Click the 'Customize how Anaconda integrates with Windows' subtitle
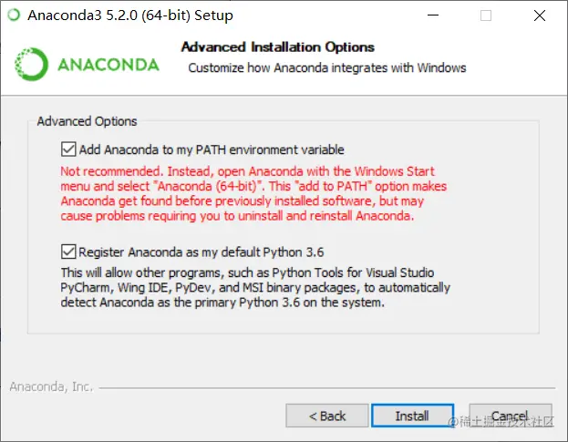568x442 pixels. point(326,67)
